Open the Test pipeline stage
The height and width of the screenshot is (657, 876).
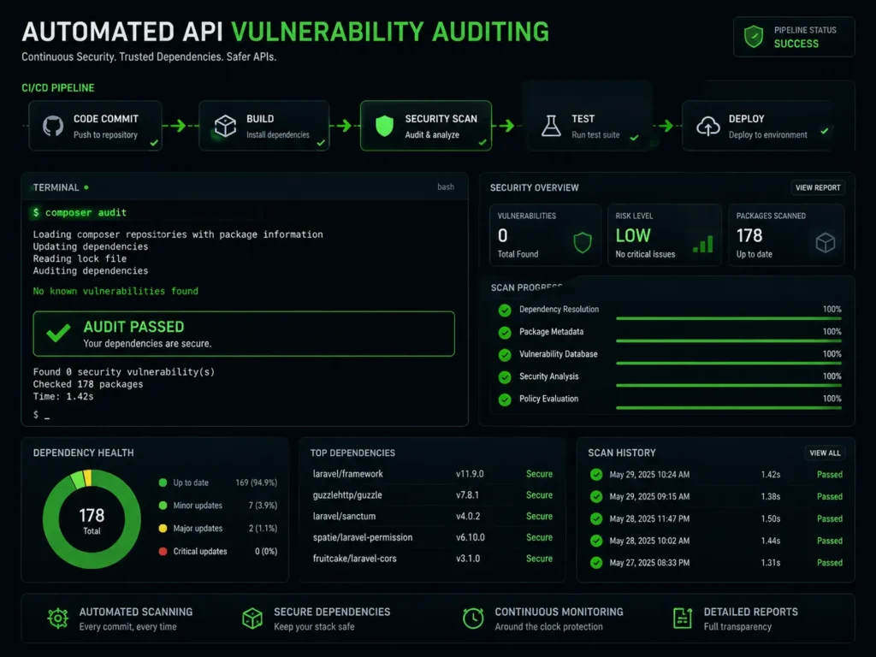click(590, 127)
